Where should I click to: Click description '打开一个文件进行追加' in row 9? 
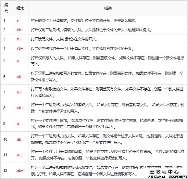click(x=49, y=120)
